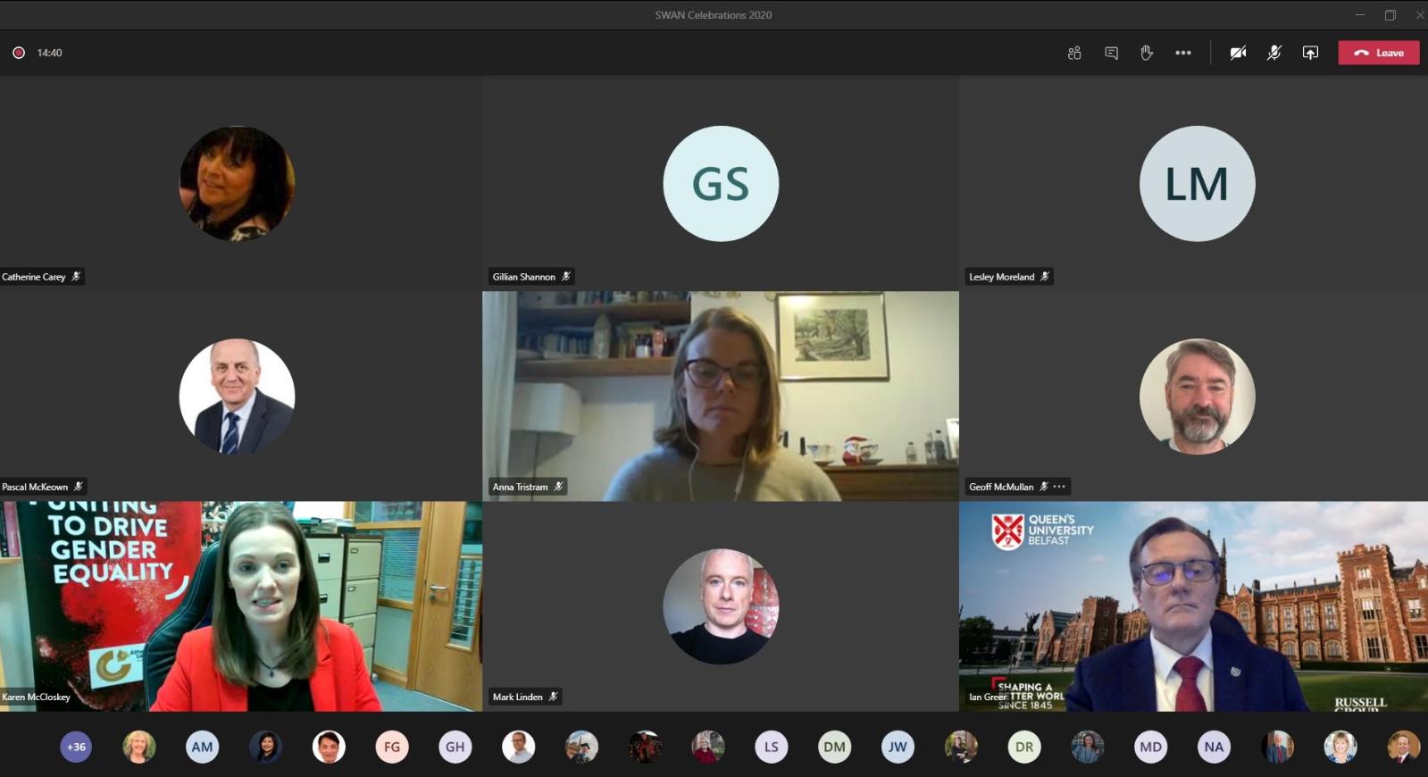
Task: Open the participants list icon
Action: pyautogui.click(x=1074, y=54)
